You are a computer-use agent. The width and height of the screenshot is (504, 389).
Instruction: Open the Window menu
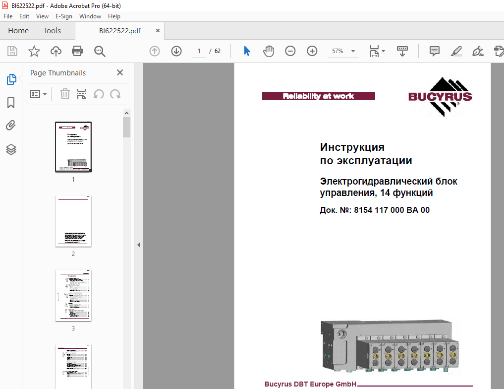90,16
